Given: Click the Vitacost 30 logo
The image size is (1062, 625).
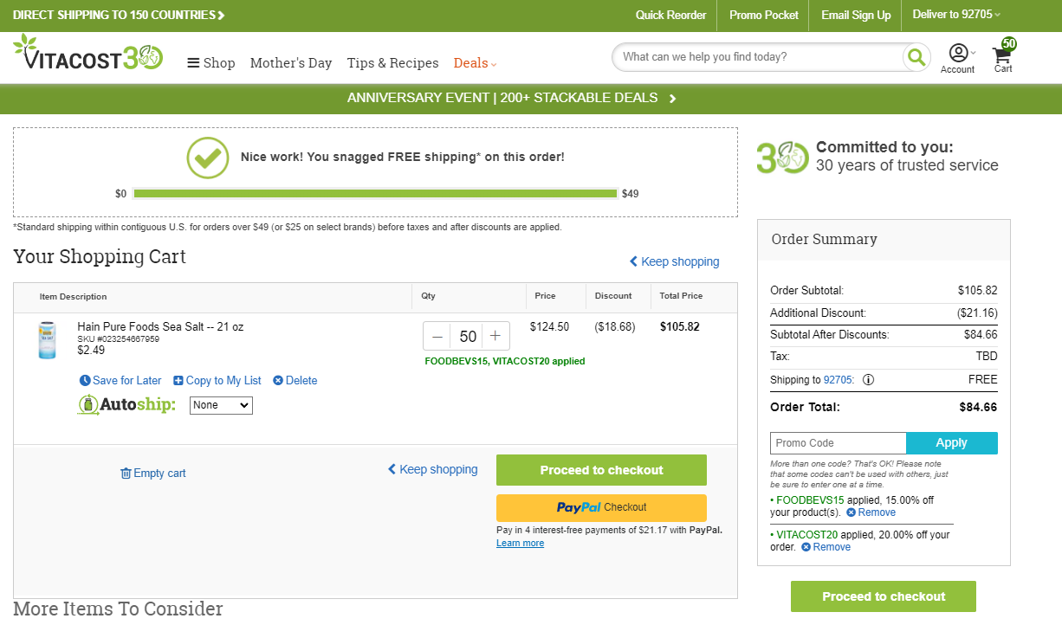Looking at the screenshot, I should click(x=87, y=54).
